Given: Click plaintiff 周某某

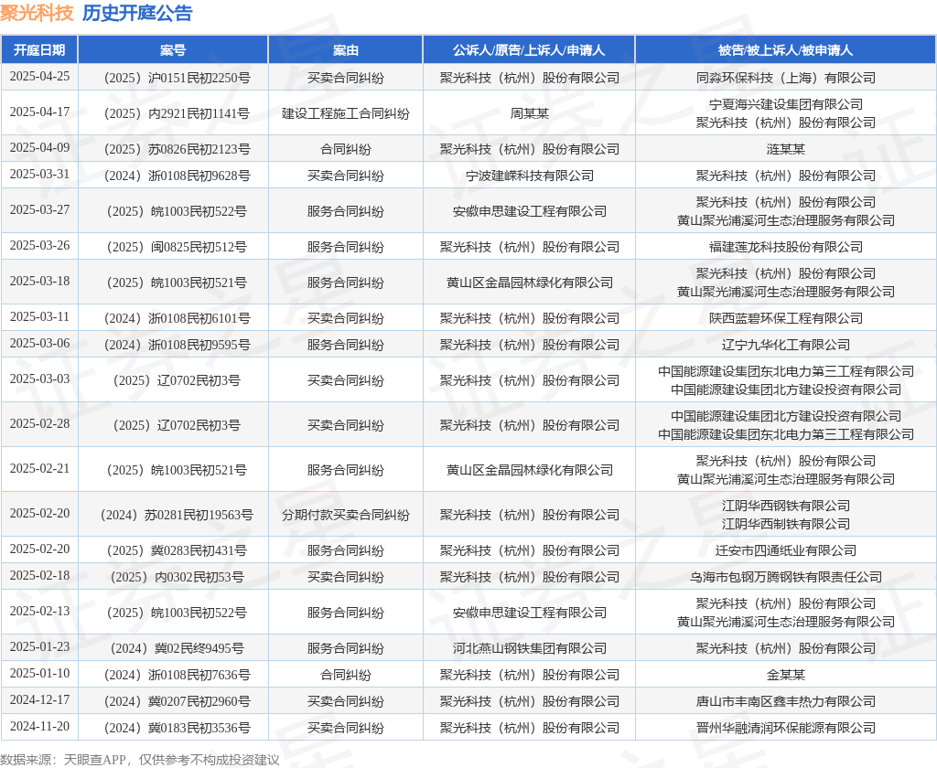Looking at the screenshot, I should coord(529,113).
